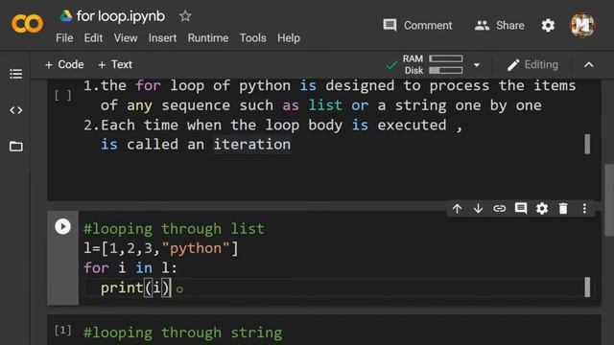
Task: Click the first cell's empty run bracket
Action: (x=63, y=96)
